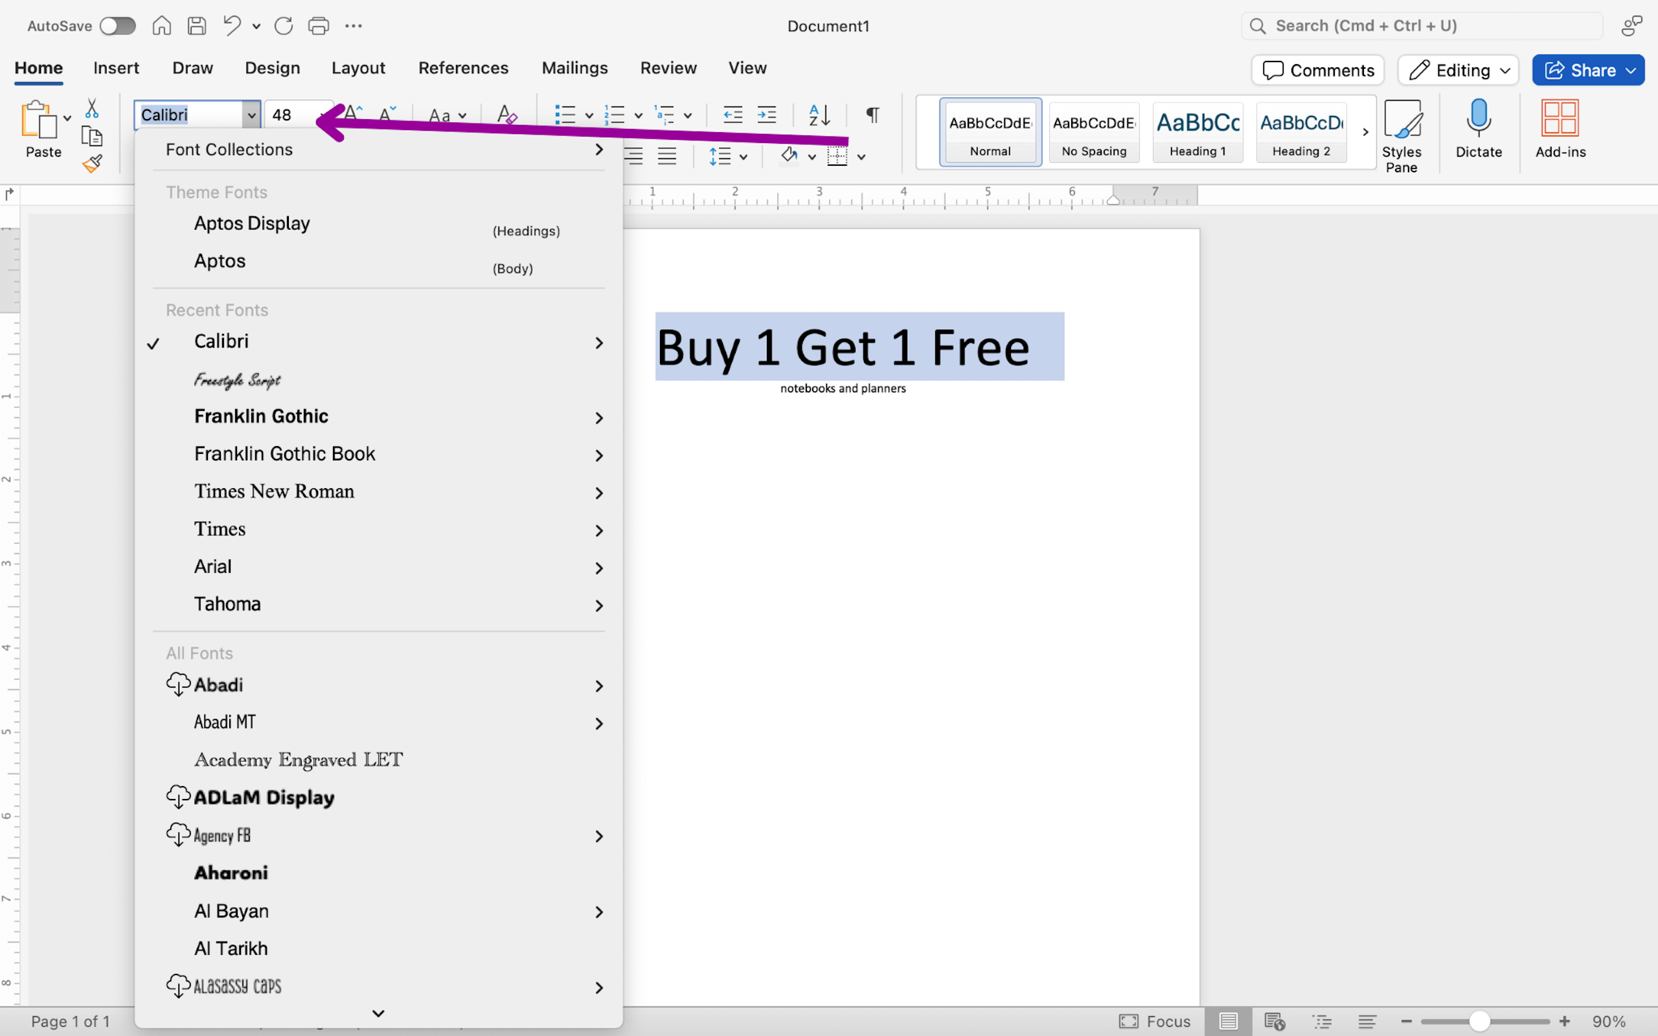The image size is (1658, 1036).
Task: Click the Share button
Action: coord(1588,70)
